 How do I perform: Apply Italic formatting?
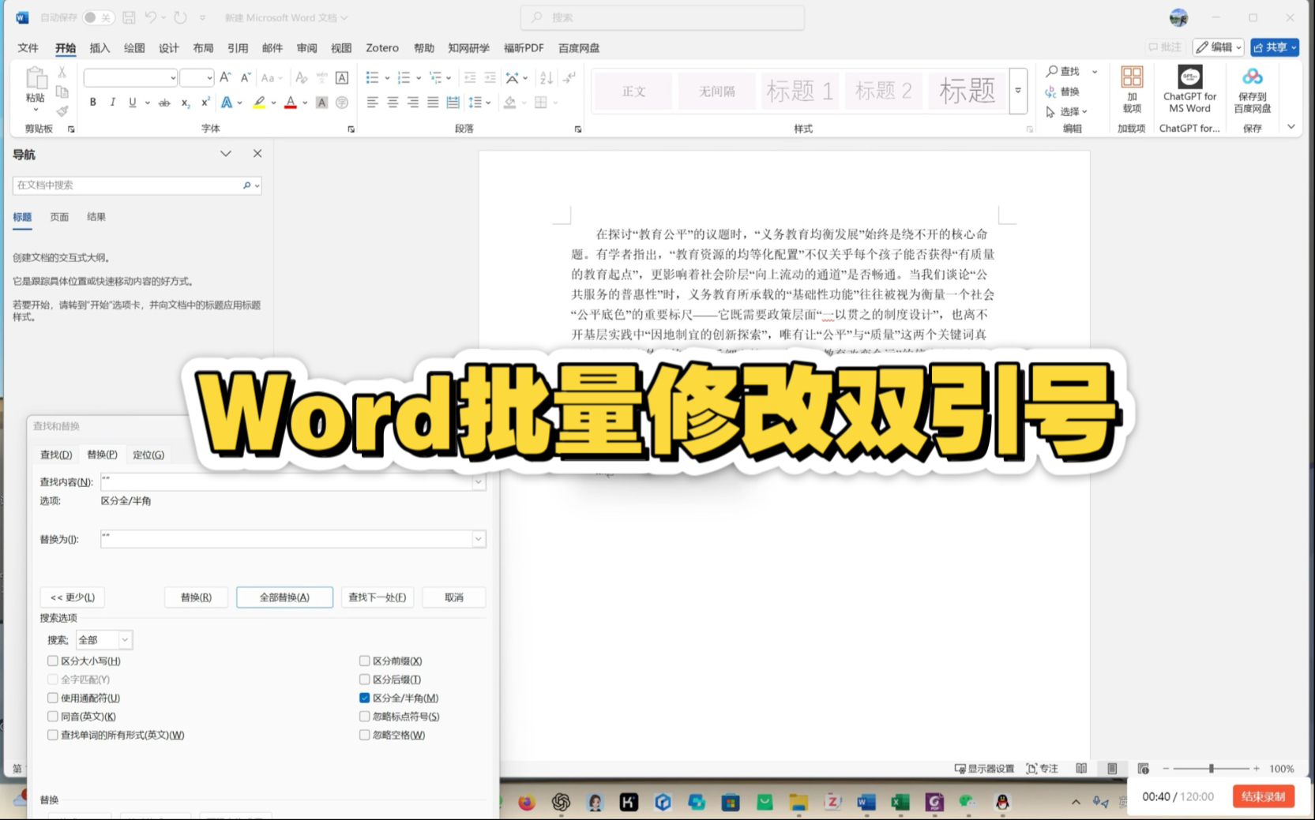point(112,102)
